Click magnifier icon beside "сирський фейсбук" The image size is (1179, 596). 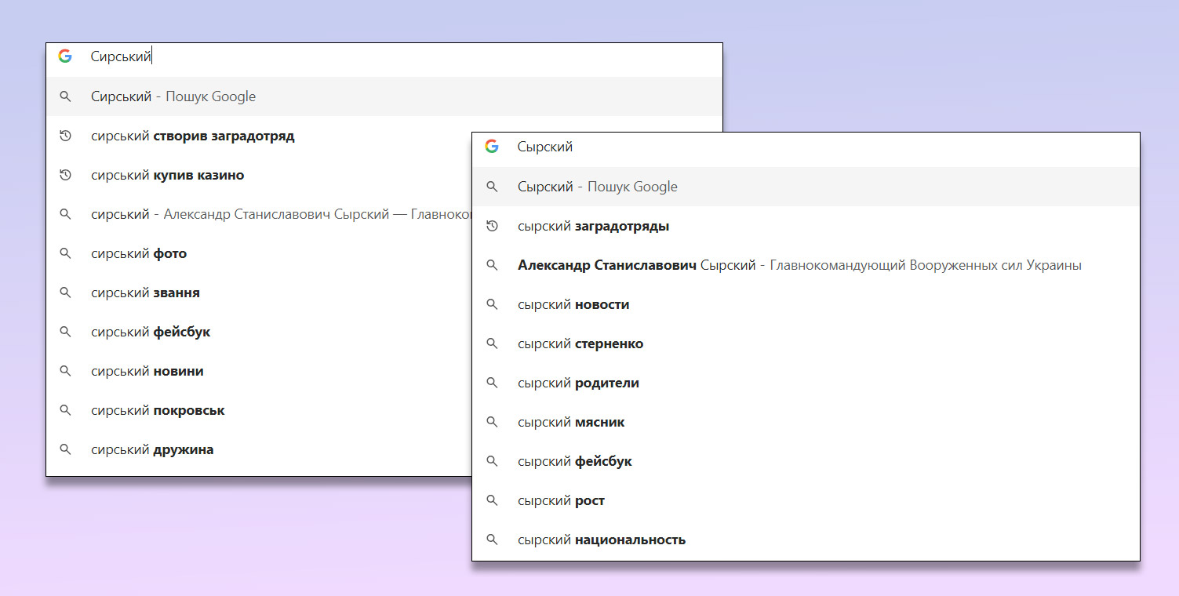[65, 332]
